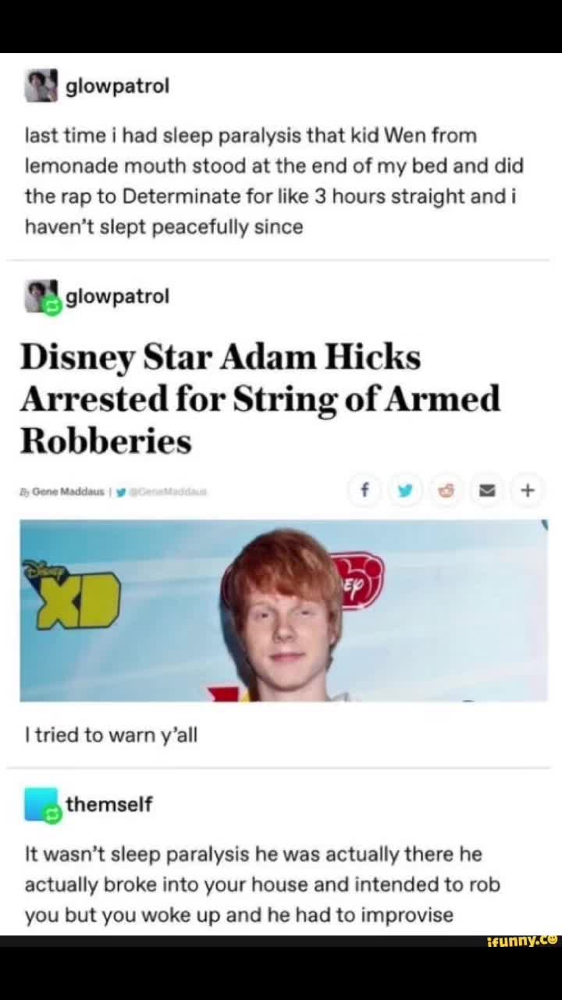The height and width of the screenshot is (1000, 562).
Task: Click the Adam Hicks arrested headline
Action: (x=260, y=399)
